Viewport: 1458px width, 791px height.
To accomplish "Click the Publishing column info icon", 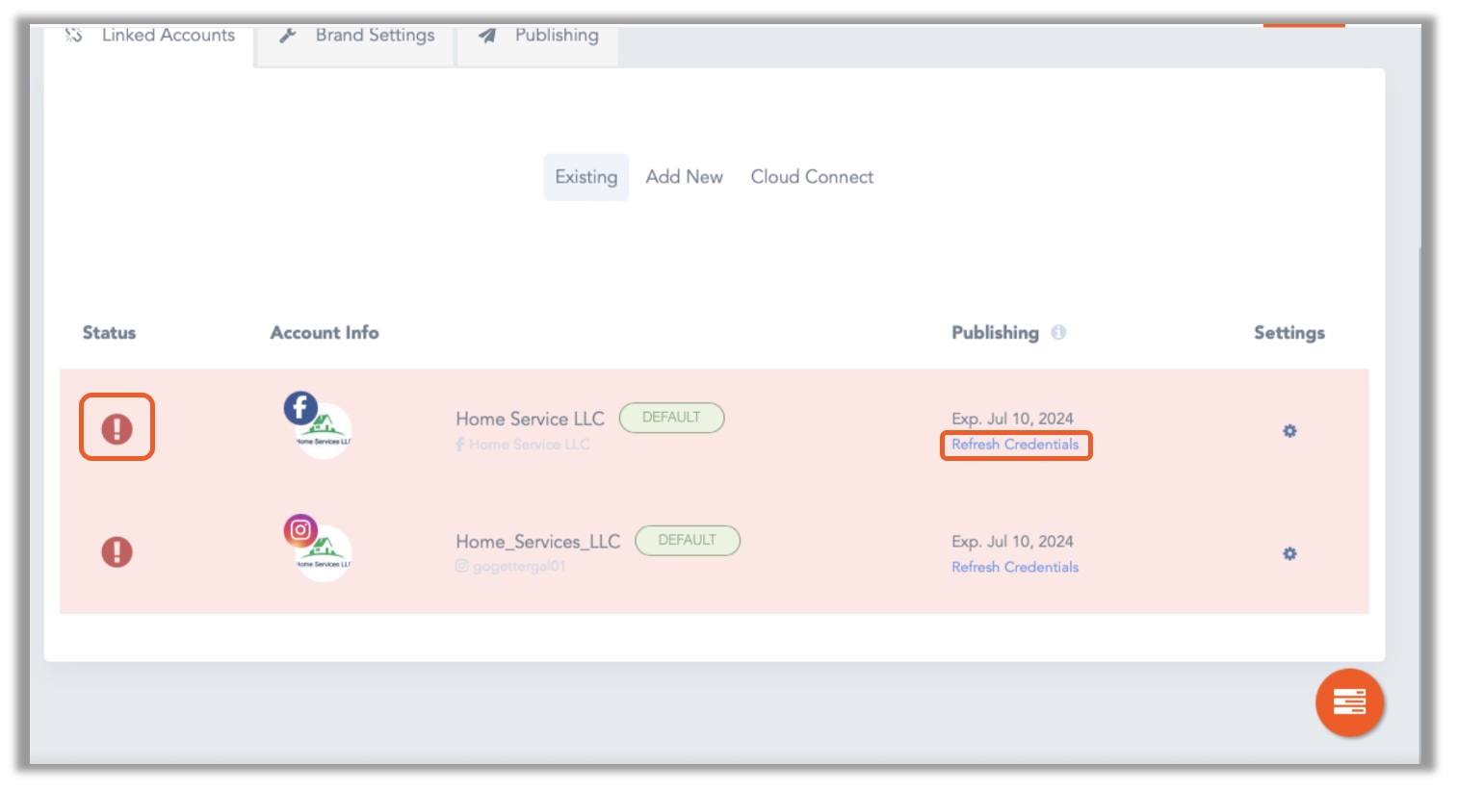I will [x=1058, y=332].
